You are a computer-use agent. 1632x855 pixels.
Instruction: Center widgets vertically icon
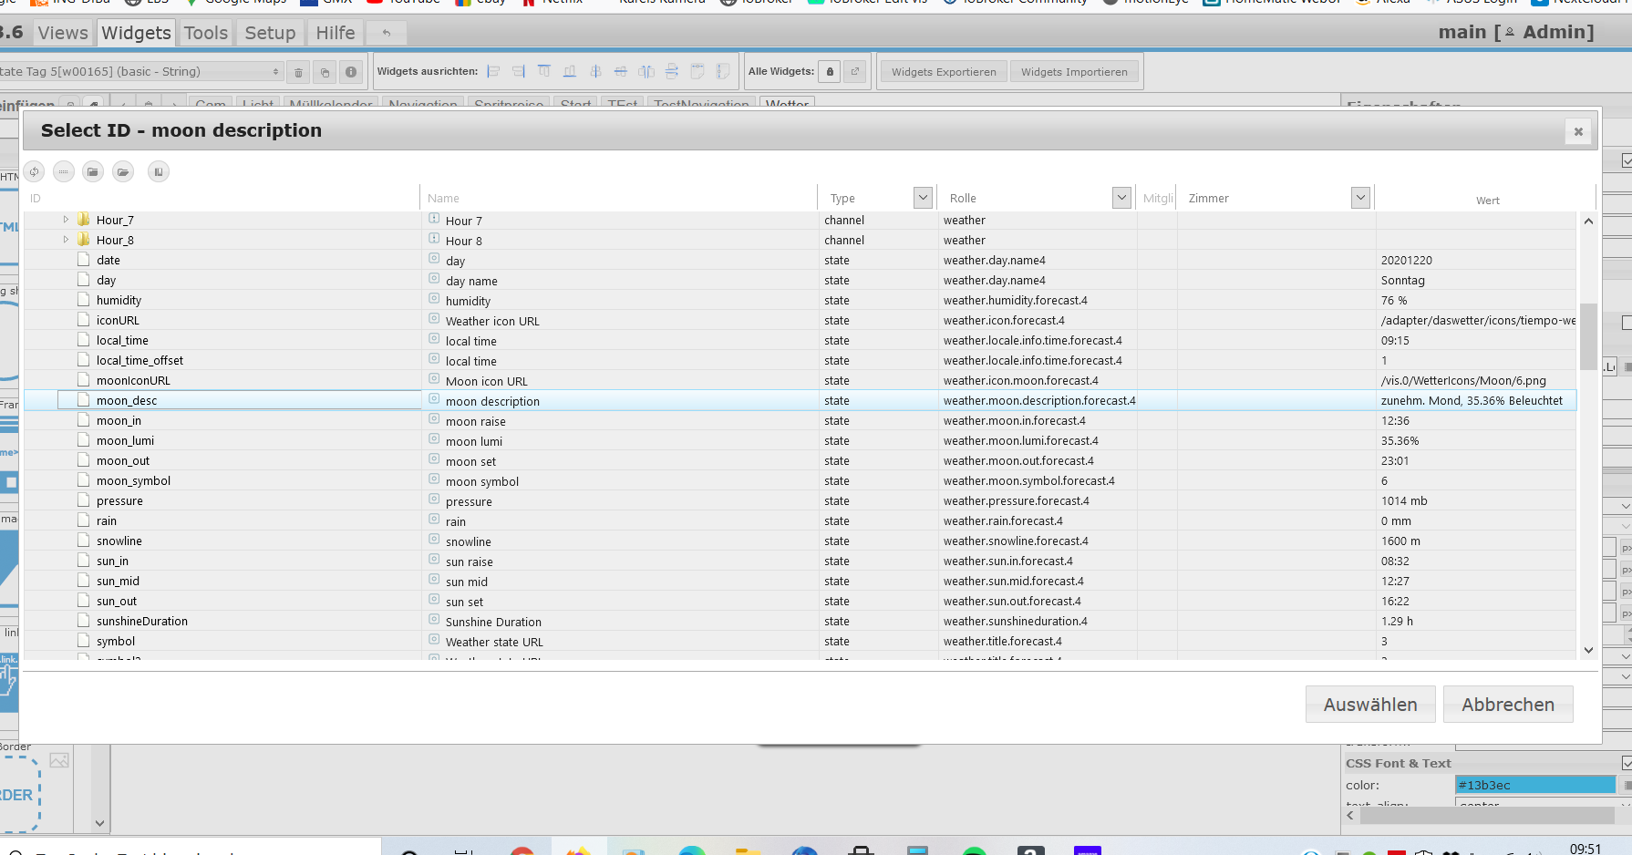(x=595, y=71)
